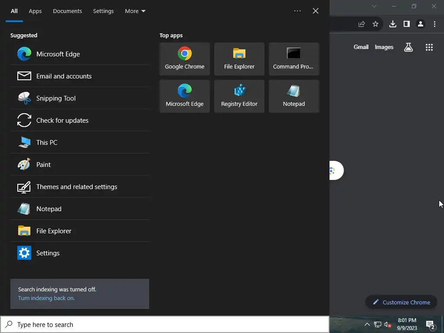Expand Chrome tab search chevron
The image size is (444, 333).
(x=374, y=6)
